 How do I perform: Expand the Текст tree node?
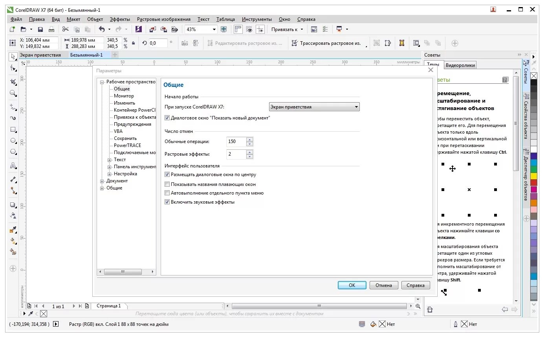110,160
